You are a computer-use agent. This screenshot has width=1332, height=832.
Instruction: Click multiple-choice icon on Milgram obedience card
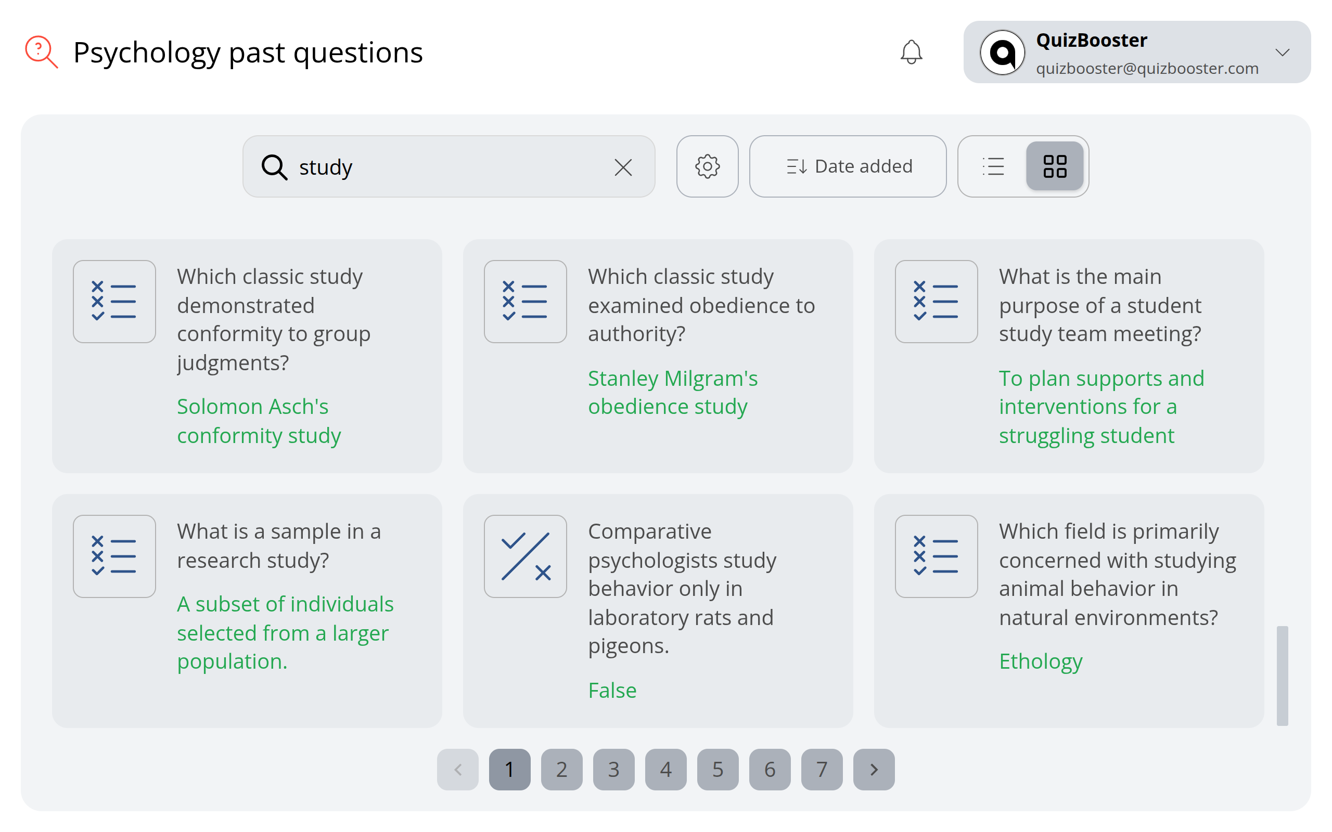click(x=526, y=302)
